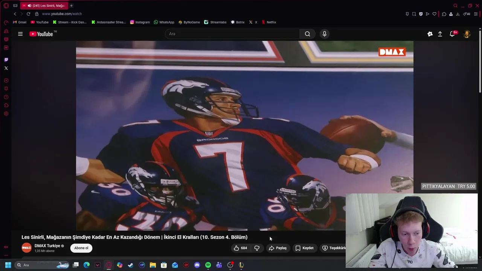The width and height of the screenshot is (482, 271).
Task: Open the Ardasmaster Stream bookmark
Action: (109, 22)
